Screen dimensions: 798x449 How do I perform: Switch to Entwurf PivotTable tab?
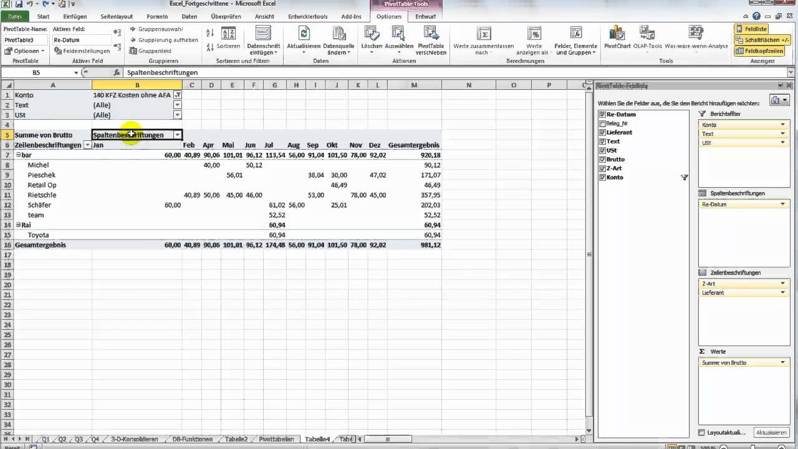coord(425,16)
